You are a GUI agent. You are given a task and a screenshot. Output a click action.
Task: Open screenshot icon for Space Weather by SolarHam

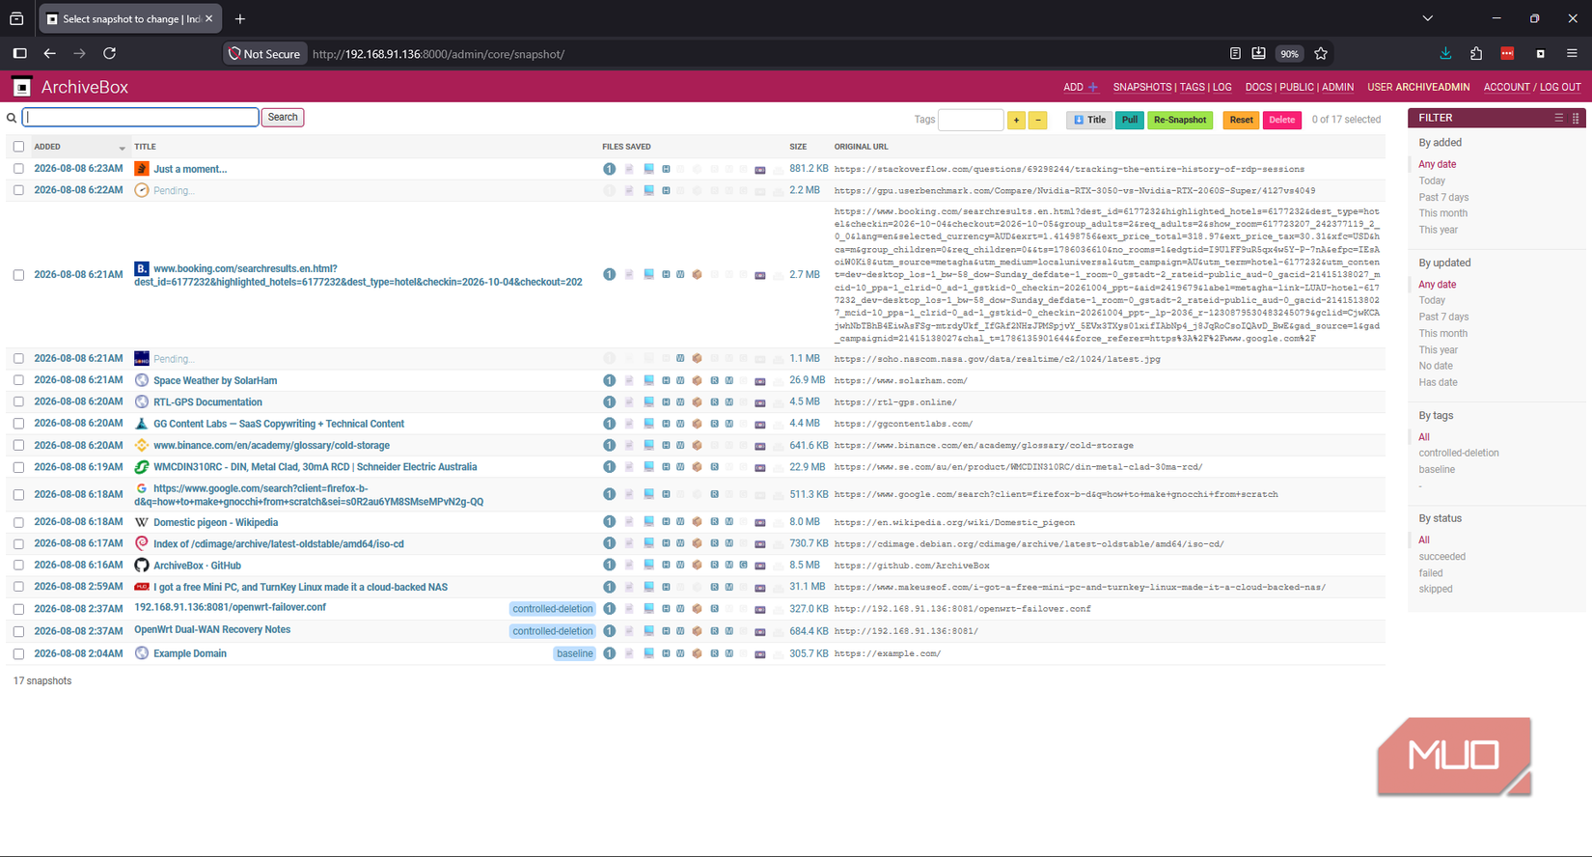tap(649, 380)
